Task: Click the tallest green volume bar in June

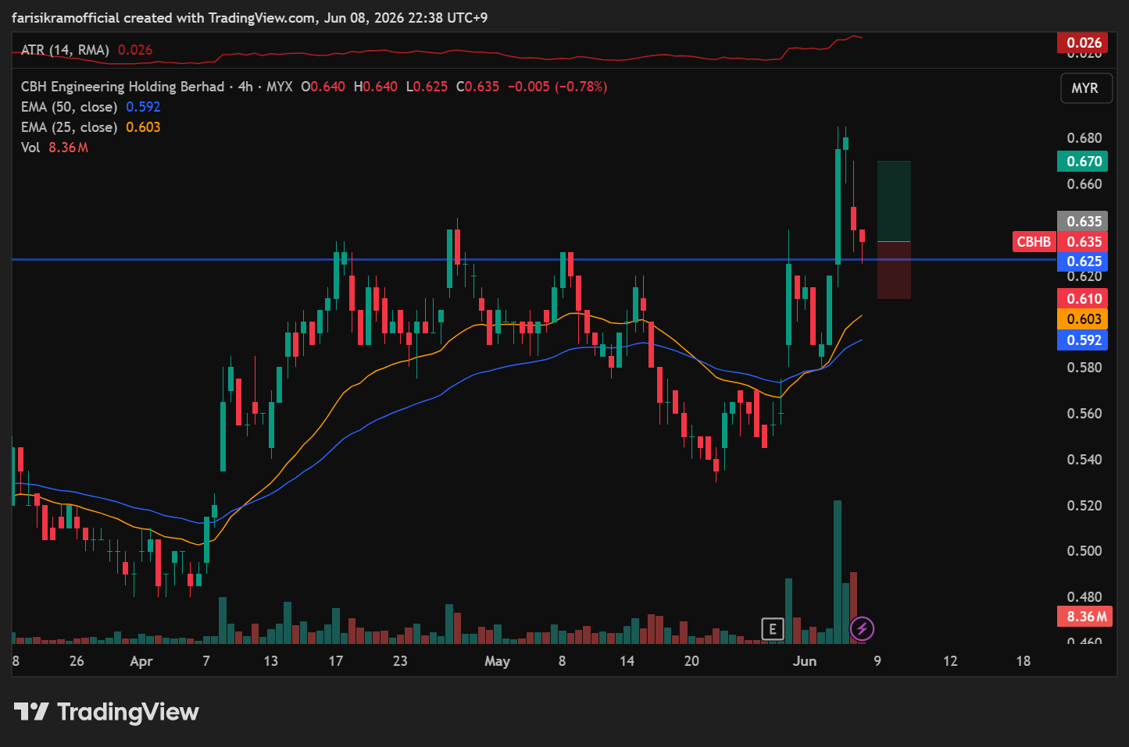Action: [x=838, y=572]
